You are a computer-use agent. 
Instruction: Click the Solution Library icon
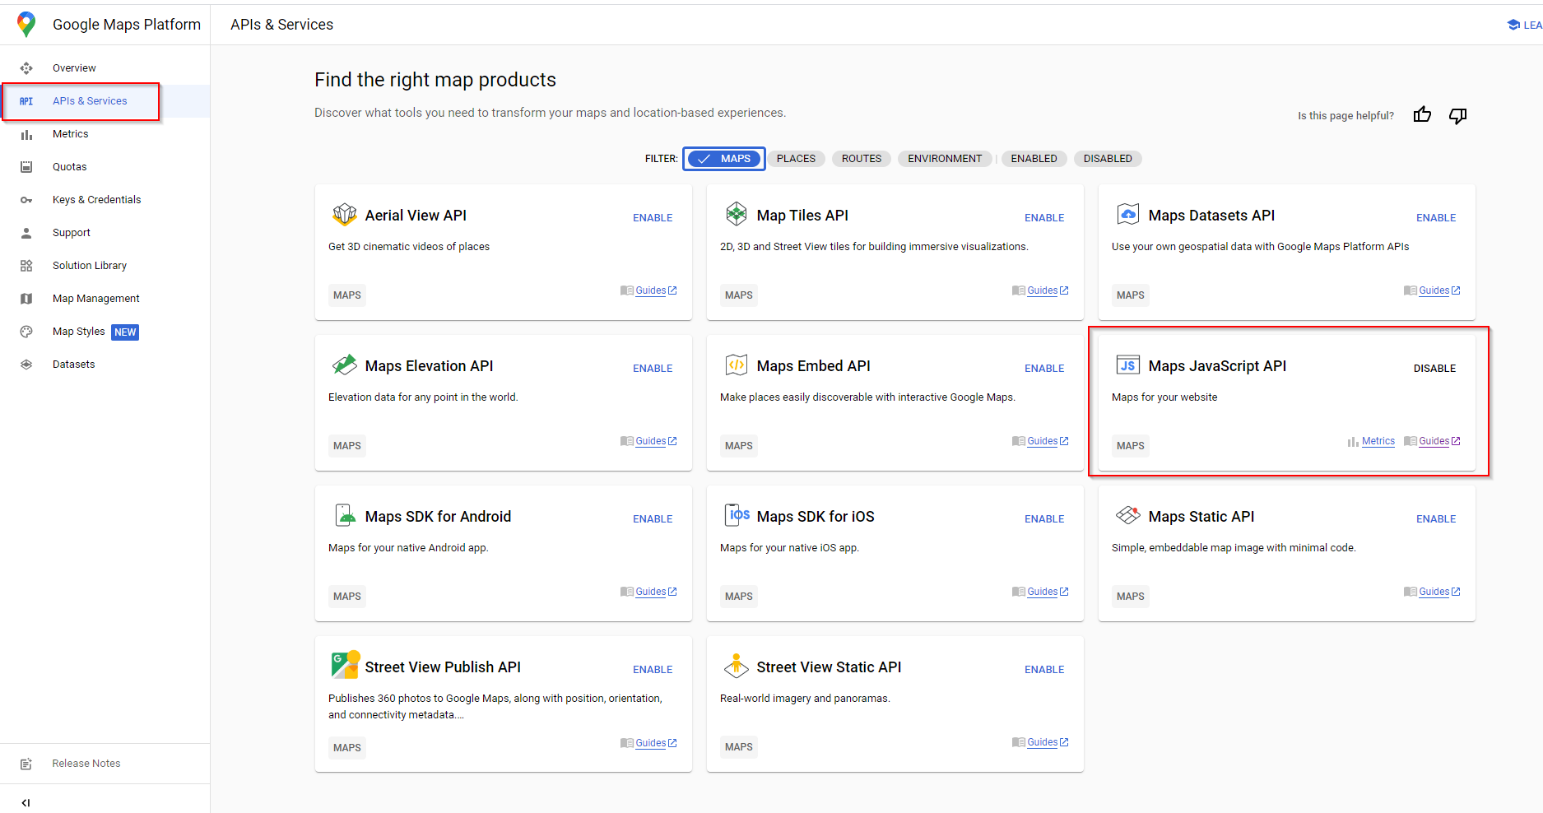pos(26,266)
